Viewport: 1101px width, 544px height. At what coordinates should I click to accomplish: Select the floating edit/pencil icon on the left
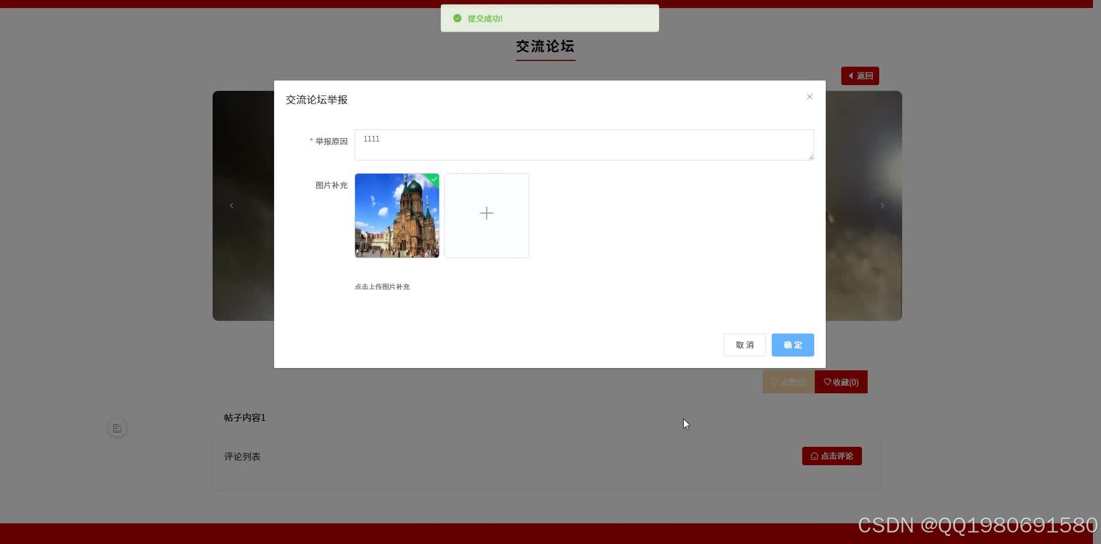click(x=116, y=428)
